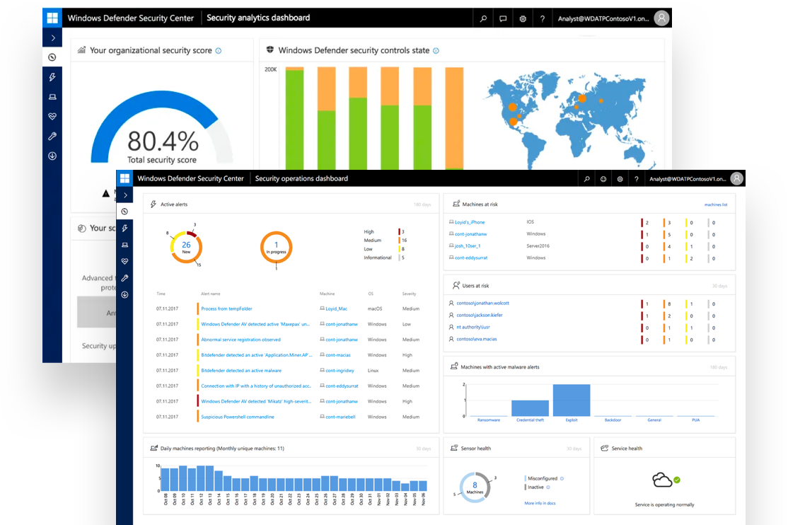This screenshot has height=525, width=788.
Task: Select laptop machines icon in analytics window sidebar
Action: coord(52,96)
